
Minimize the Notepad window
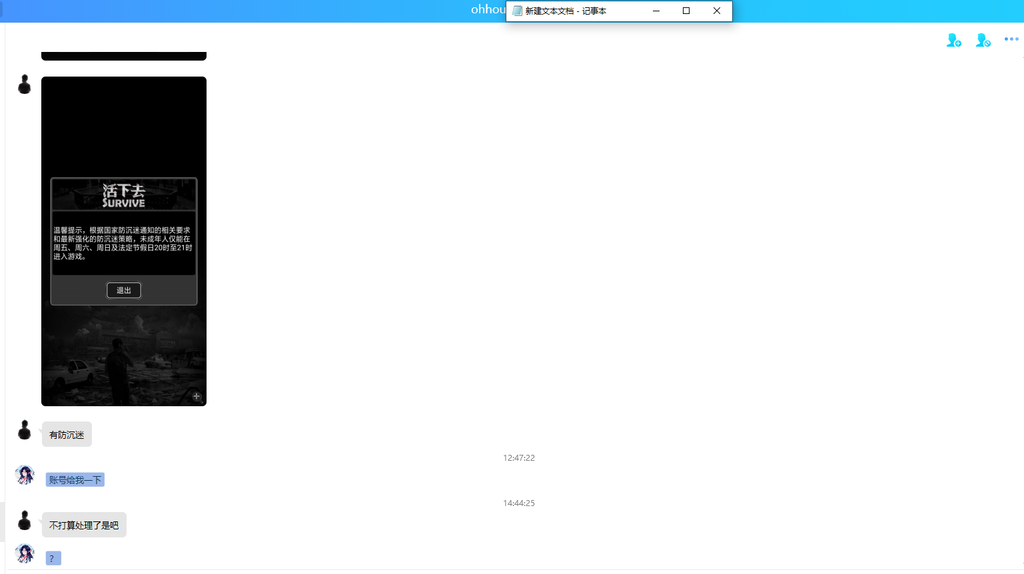point(656,11)
